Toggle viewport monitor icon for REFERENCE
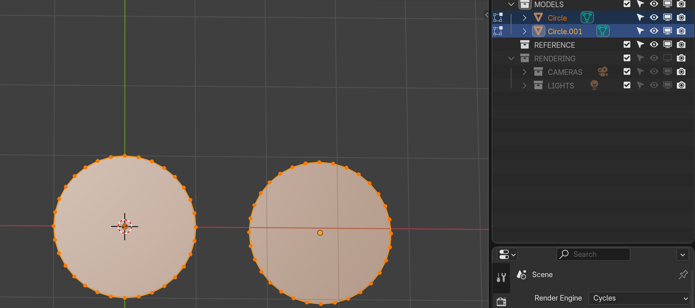Screen dimensions: 695x308 [667, 45]
